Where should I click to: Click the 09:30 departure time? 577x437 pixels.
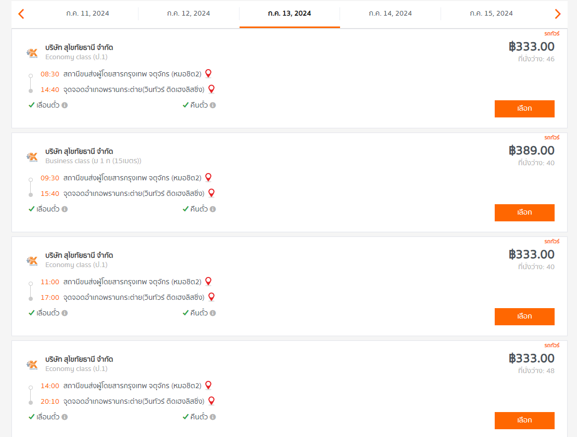tap(49, 178)
